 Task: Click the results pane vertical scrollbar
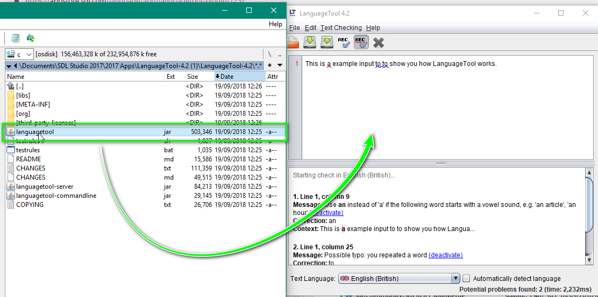pos(588,216)
